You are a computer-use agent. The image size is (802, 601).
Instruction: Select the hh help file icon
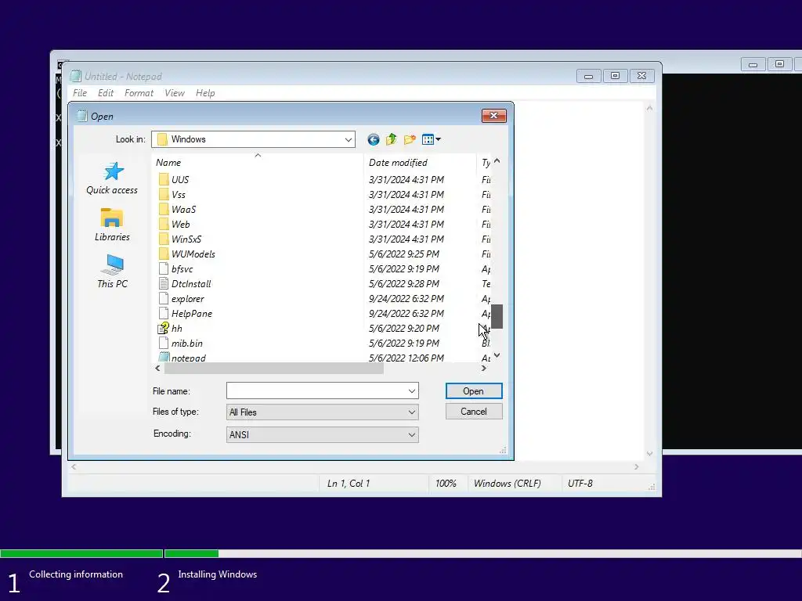coord(164,328)
